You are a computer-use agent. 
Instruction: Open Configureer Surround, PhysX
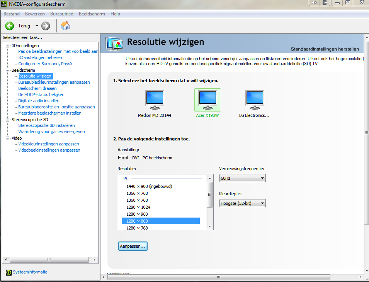point(46,64)
